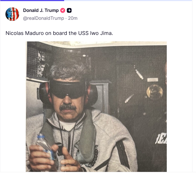This screenshot has height=173, width=196.
Task: Click the white margin right of the photo
Action: tap(179, 107)
